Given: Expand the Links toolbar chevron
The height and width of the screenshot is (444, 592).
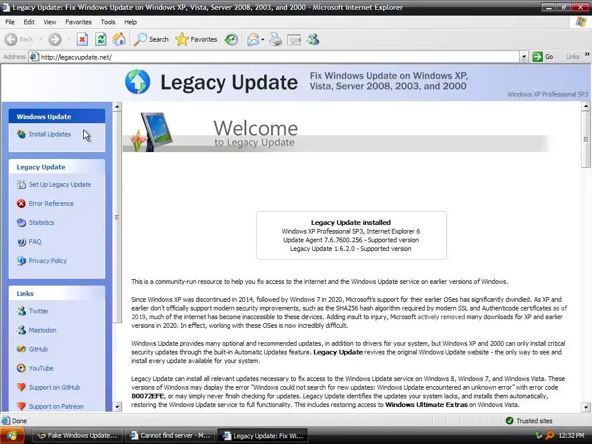Looking at the screenshot, I should 587,54.
